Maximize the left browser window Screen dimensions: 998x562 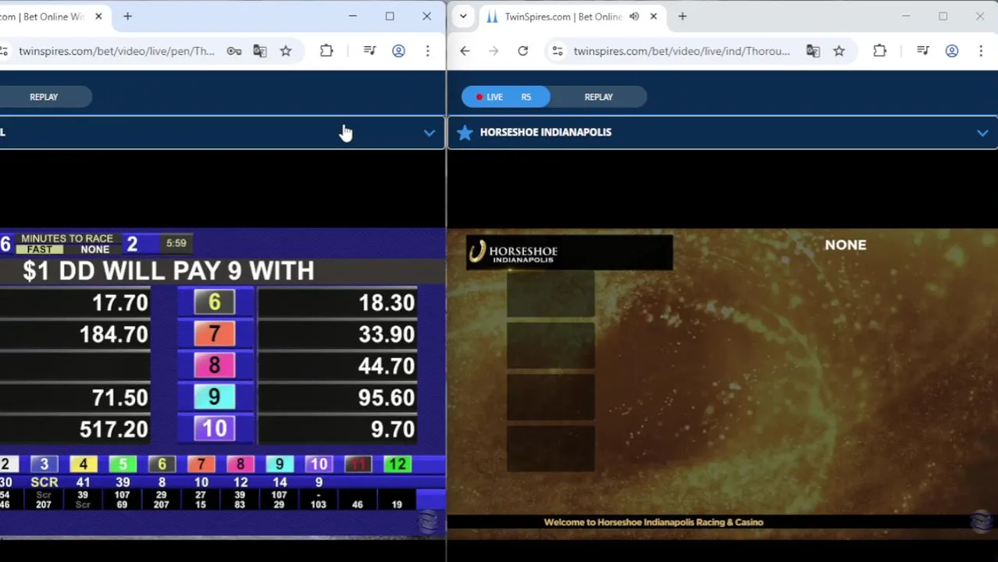pos(390,16)
